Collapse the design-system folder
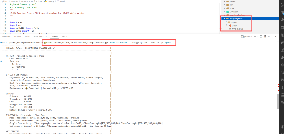Image resolution: width=284 pixels, height=134 pixels. tap(225, 18)
